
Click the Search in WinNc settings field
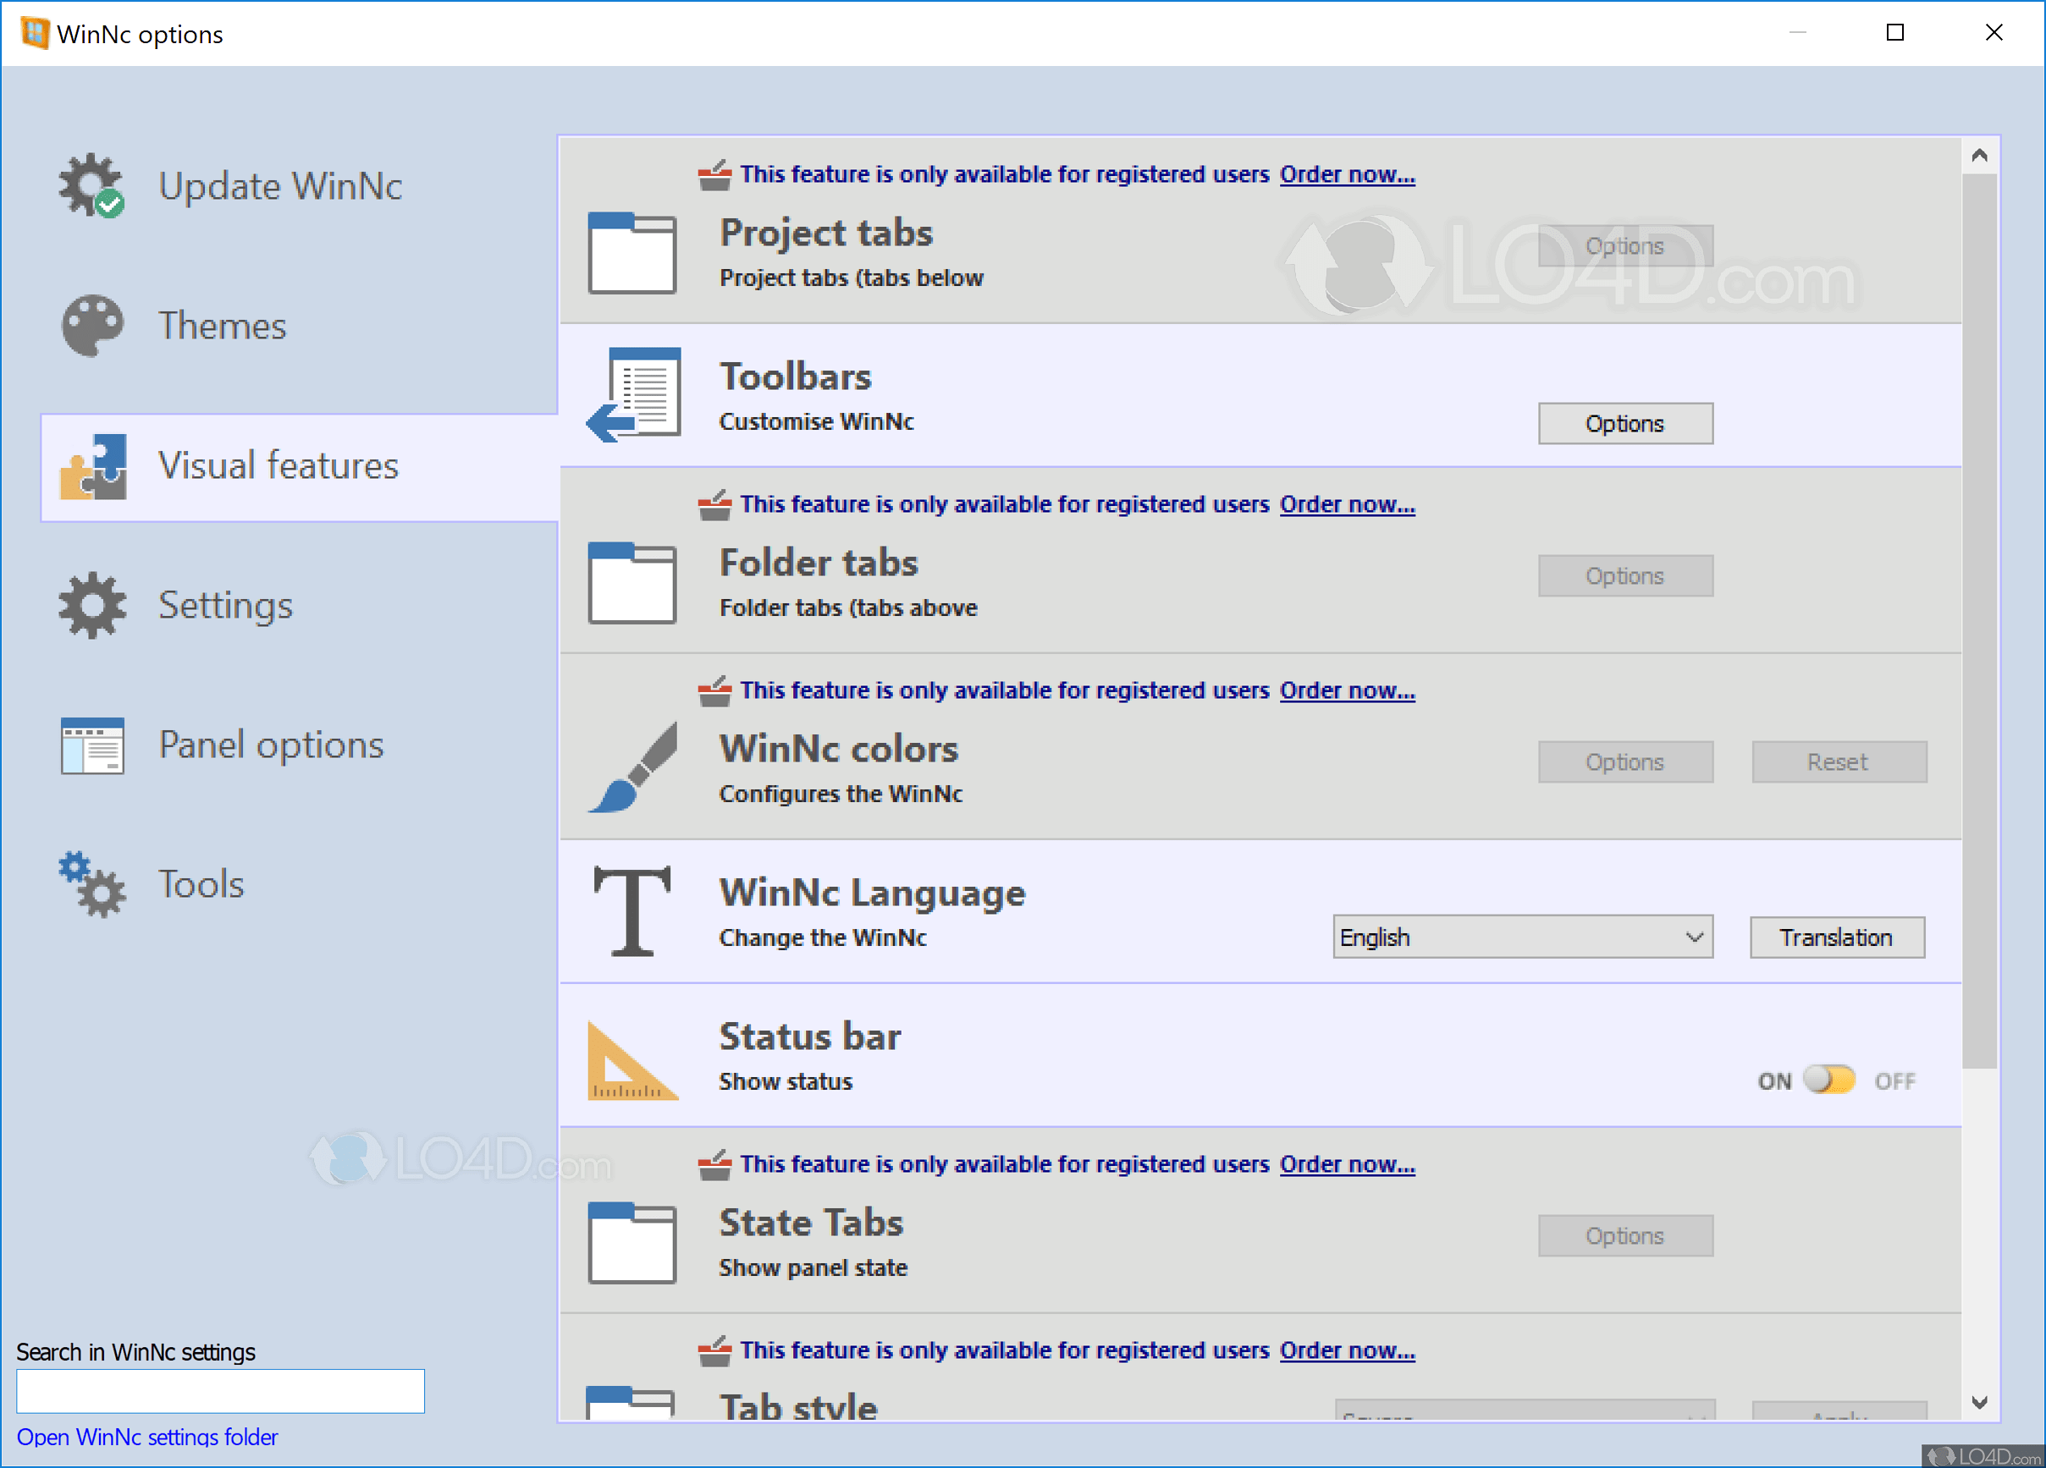[220, 1390]
